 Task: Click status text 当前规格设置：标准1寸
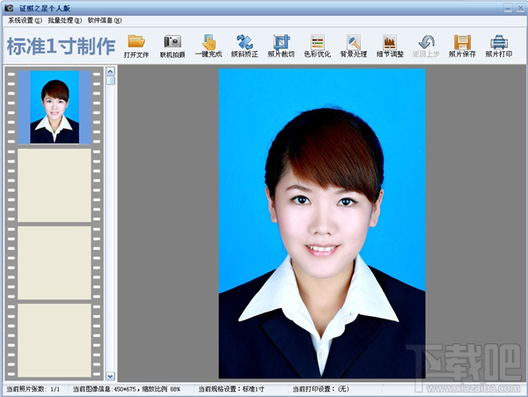[x=231, y=389]
